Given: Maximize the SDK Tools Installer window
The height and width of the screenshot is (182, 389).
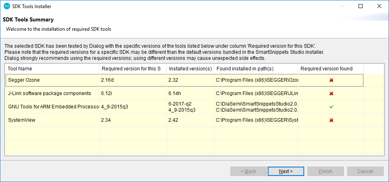Looking at the screenshot, I should click(361, 6).
